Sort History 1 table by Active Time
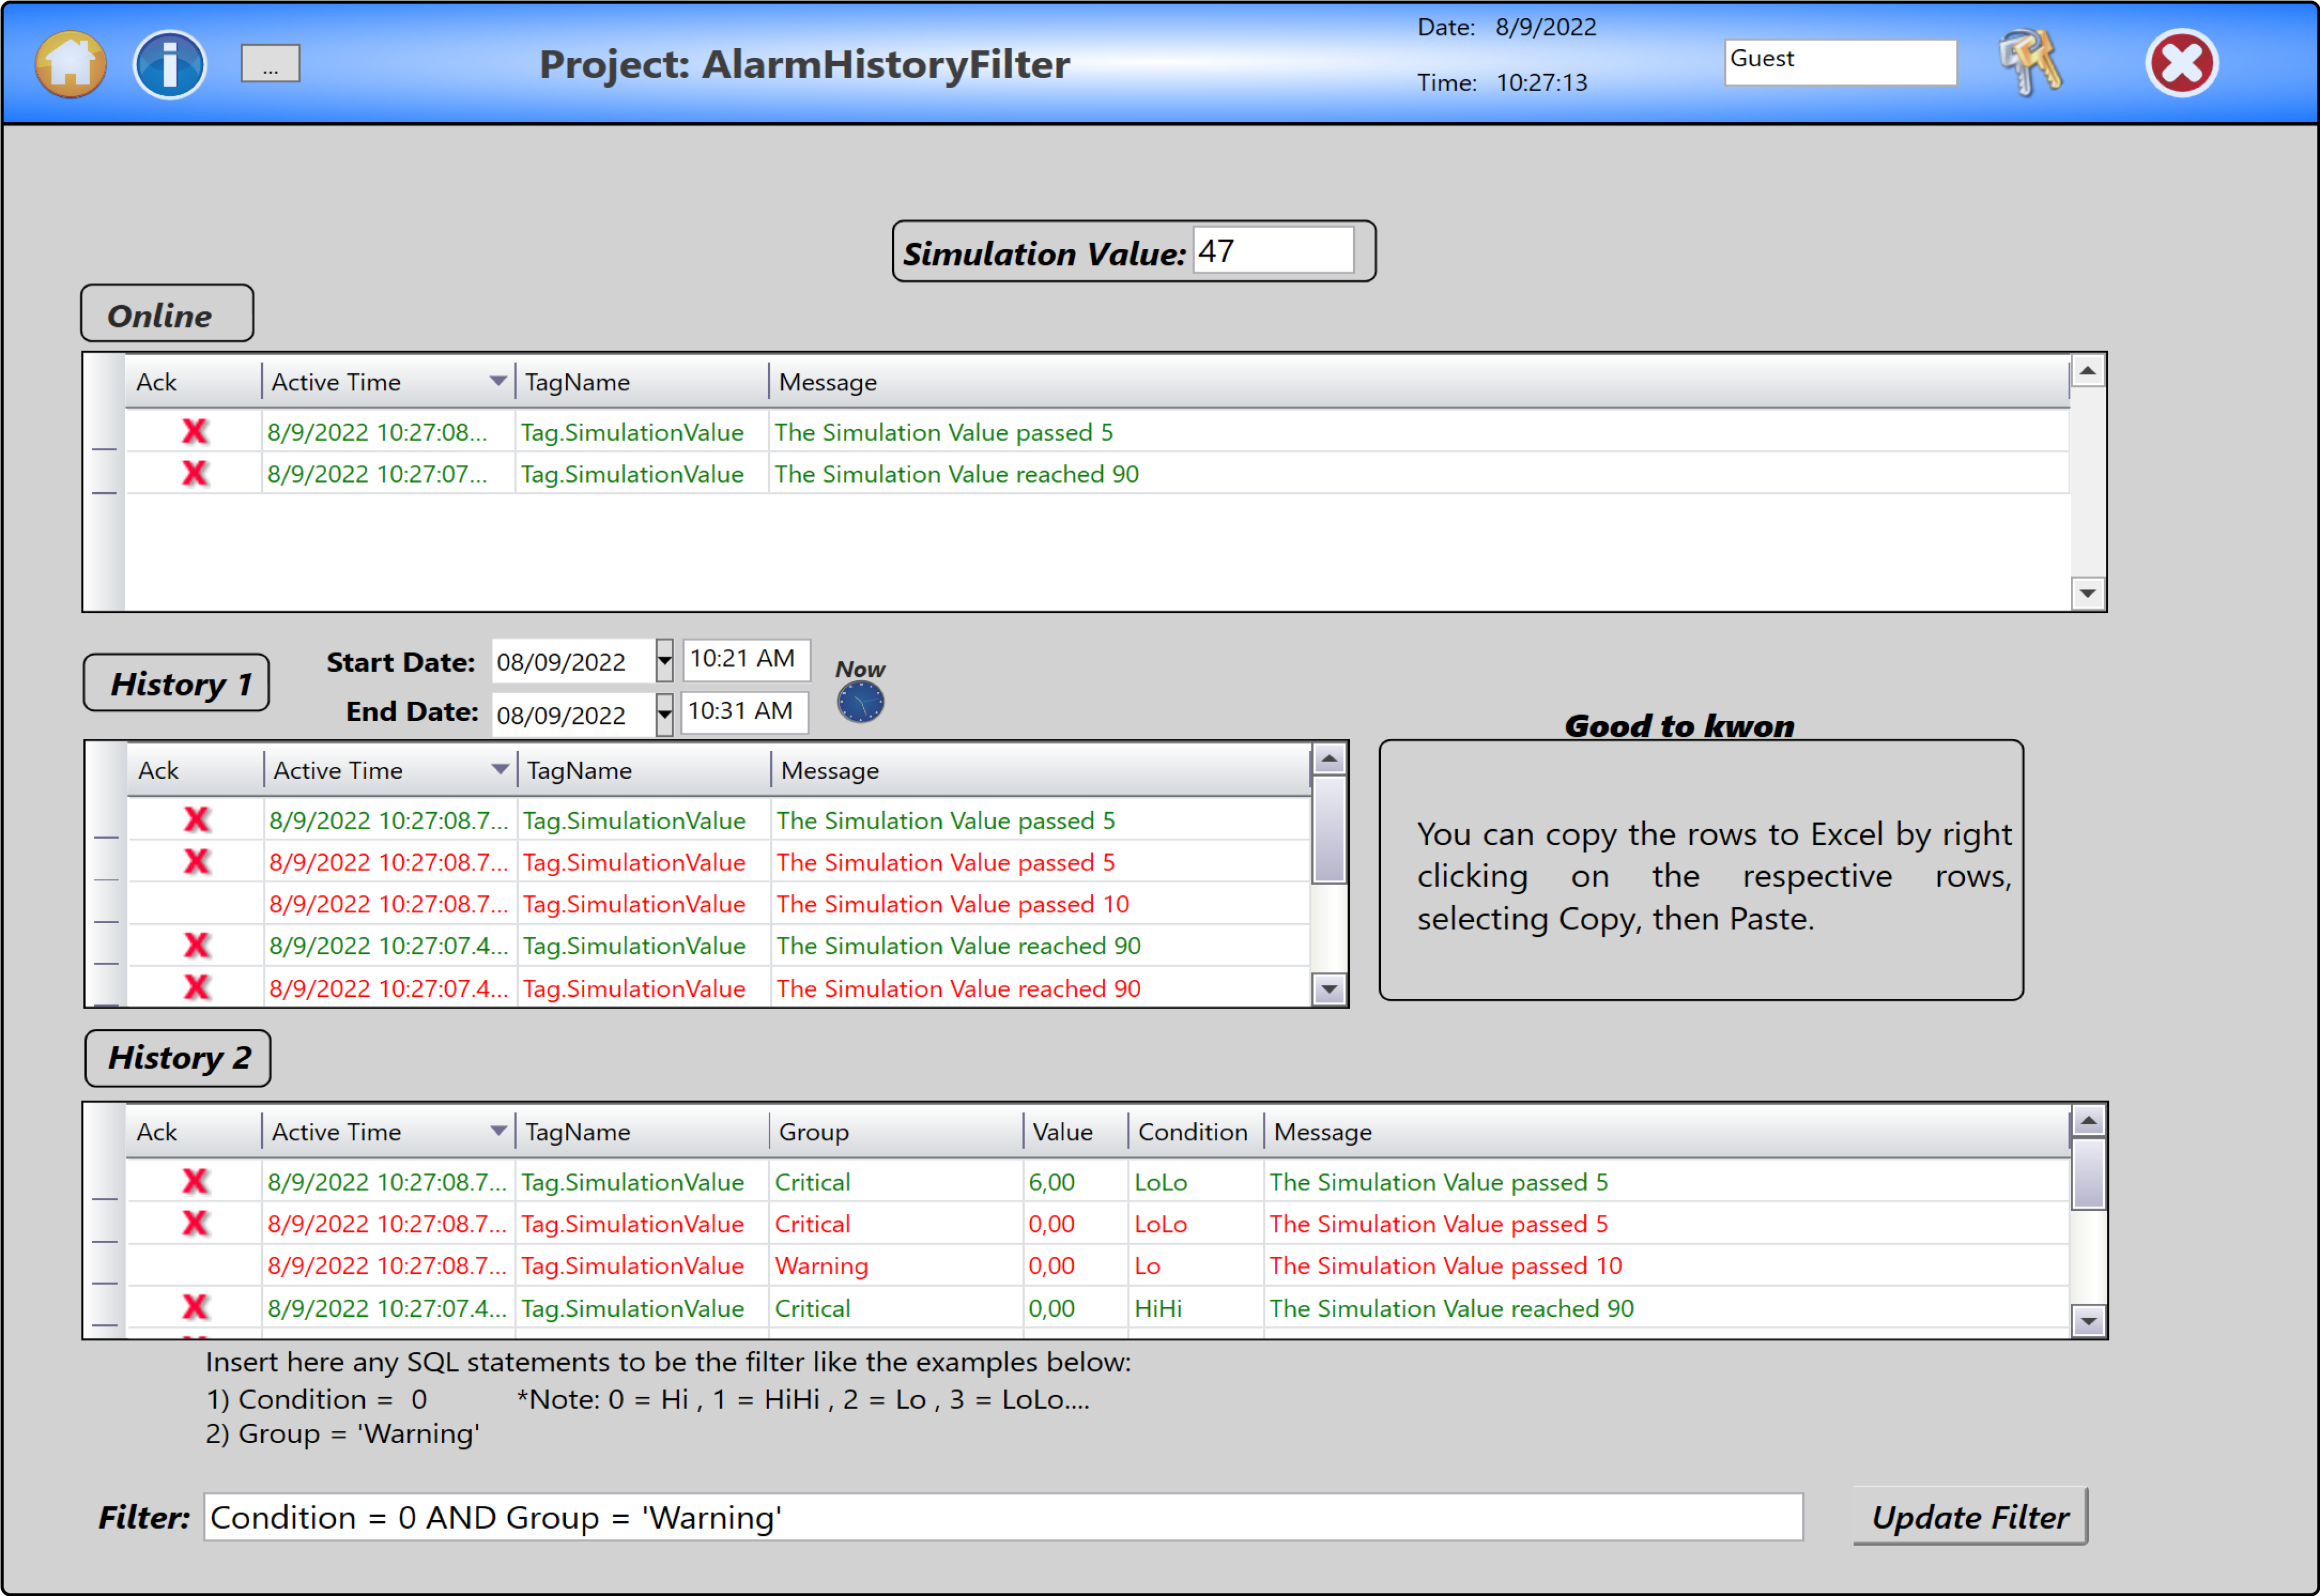 [x=390, y=770]
